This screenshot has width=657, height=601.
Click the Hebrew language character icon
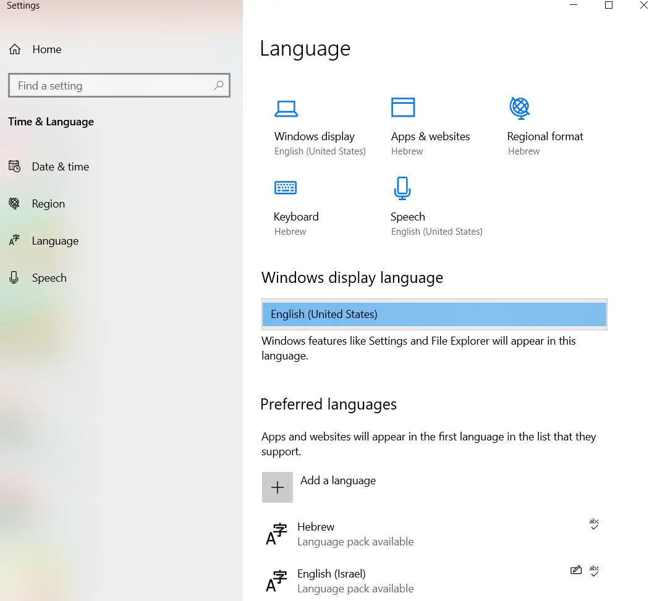tap(276, 534)
